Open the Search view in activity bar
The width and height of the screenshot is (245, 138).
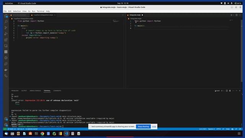(x=6, y=21)
